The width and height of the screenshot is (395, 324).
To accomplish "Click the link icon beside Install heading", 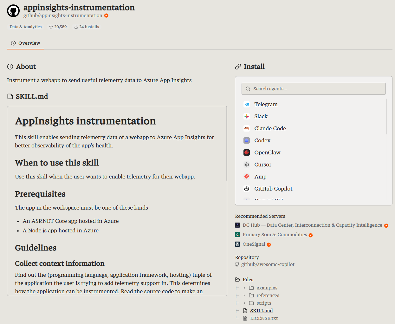I will 238,67.
